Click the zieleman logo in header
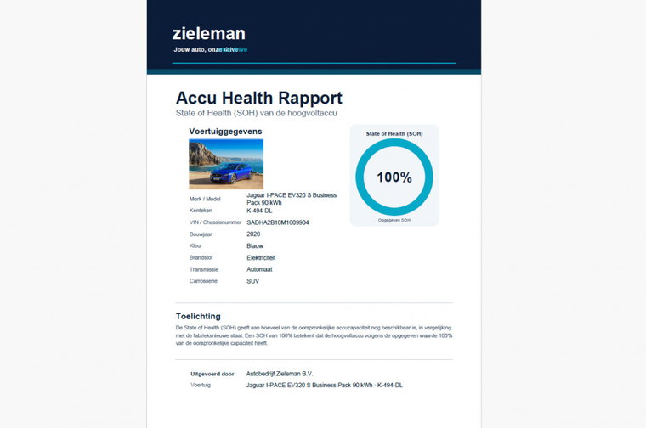The height and width of the screenshot is (428, 646). tap(208, 33)
